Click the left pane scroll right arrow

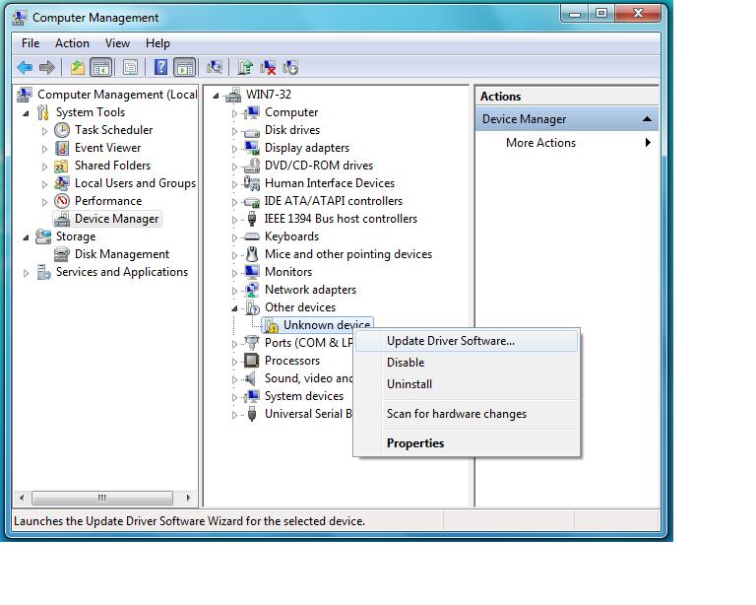(189, 498)
